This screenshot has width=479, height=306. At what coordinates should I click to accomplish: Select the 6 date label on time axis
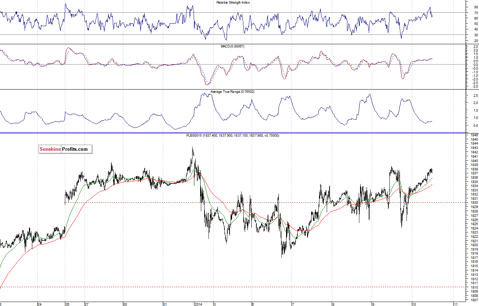coord(253,304)
